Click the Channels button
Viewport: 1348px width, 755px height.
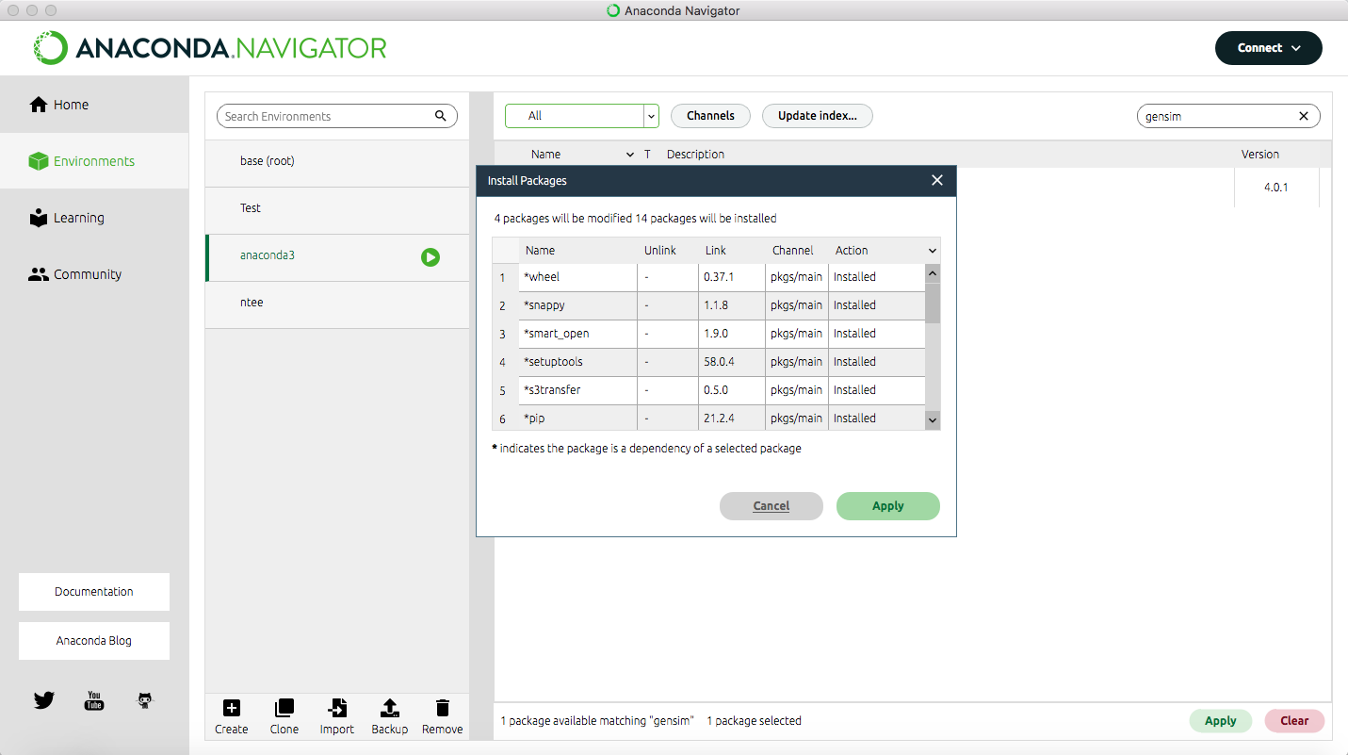710,116
